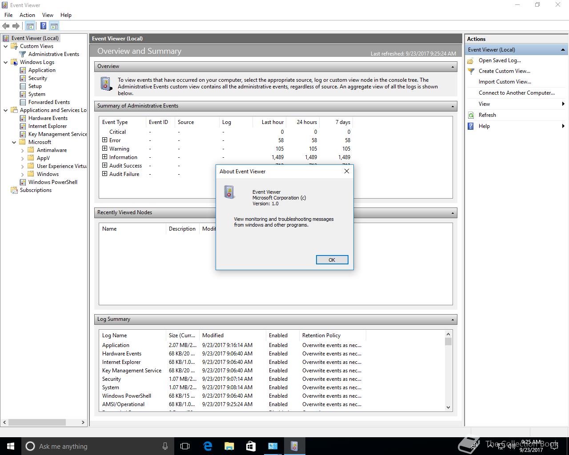The height and width of the screenshot is (455, 569).
Task: Toggle the Show/Hide Console Tree toolbar icon
Action: pyautogui.click(x=30, y=26)
